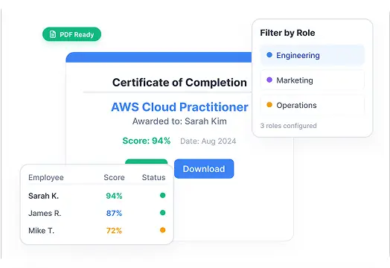Filter by Engineering role
Viewport: 390px width, 268px height.
(x=313, y=55)
